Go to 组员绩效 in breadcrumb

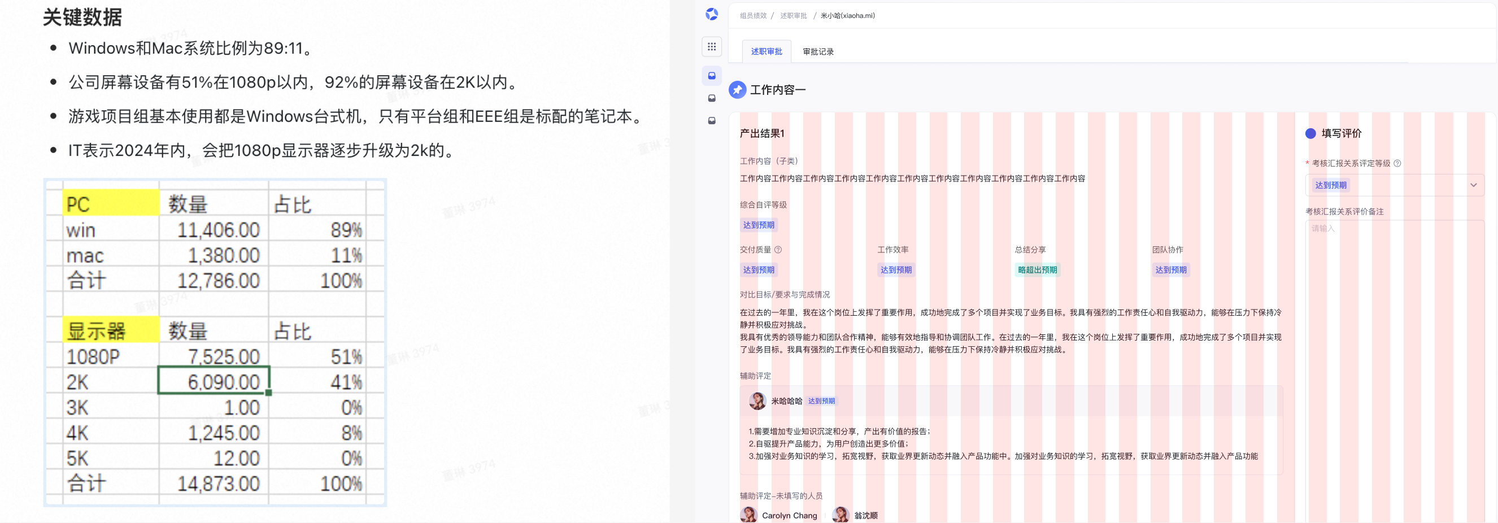pos(752,16)
